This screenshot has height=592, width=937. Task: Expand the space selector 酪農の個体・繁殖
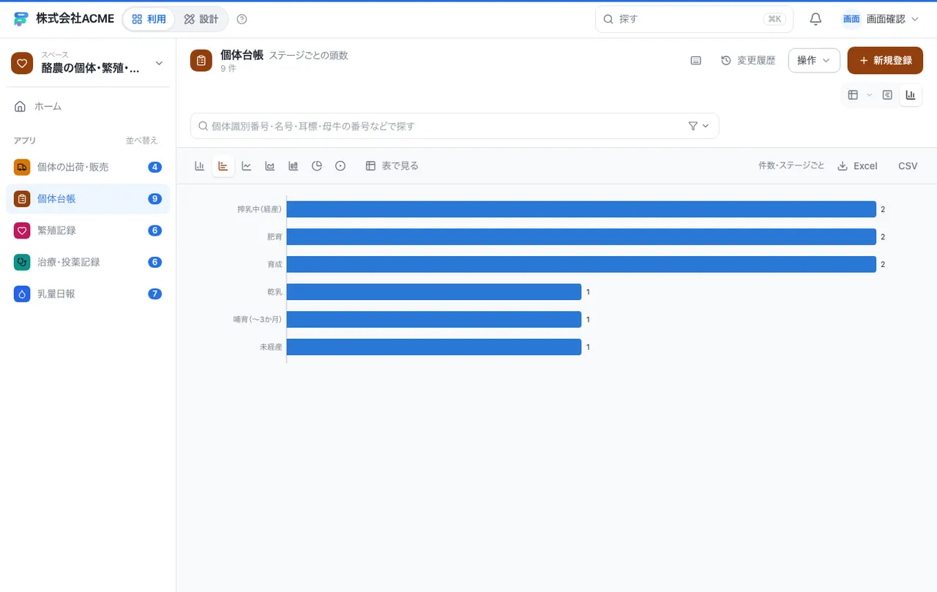point(88,64)
